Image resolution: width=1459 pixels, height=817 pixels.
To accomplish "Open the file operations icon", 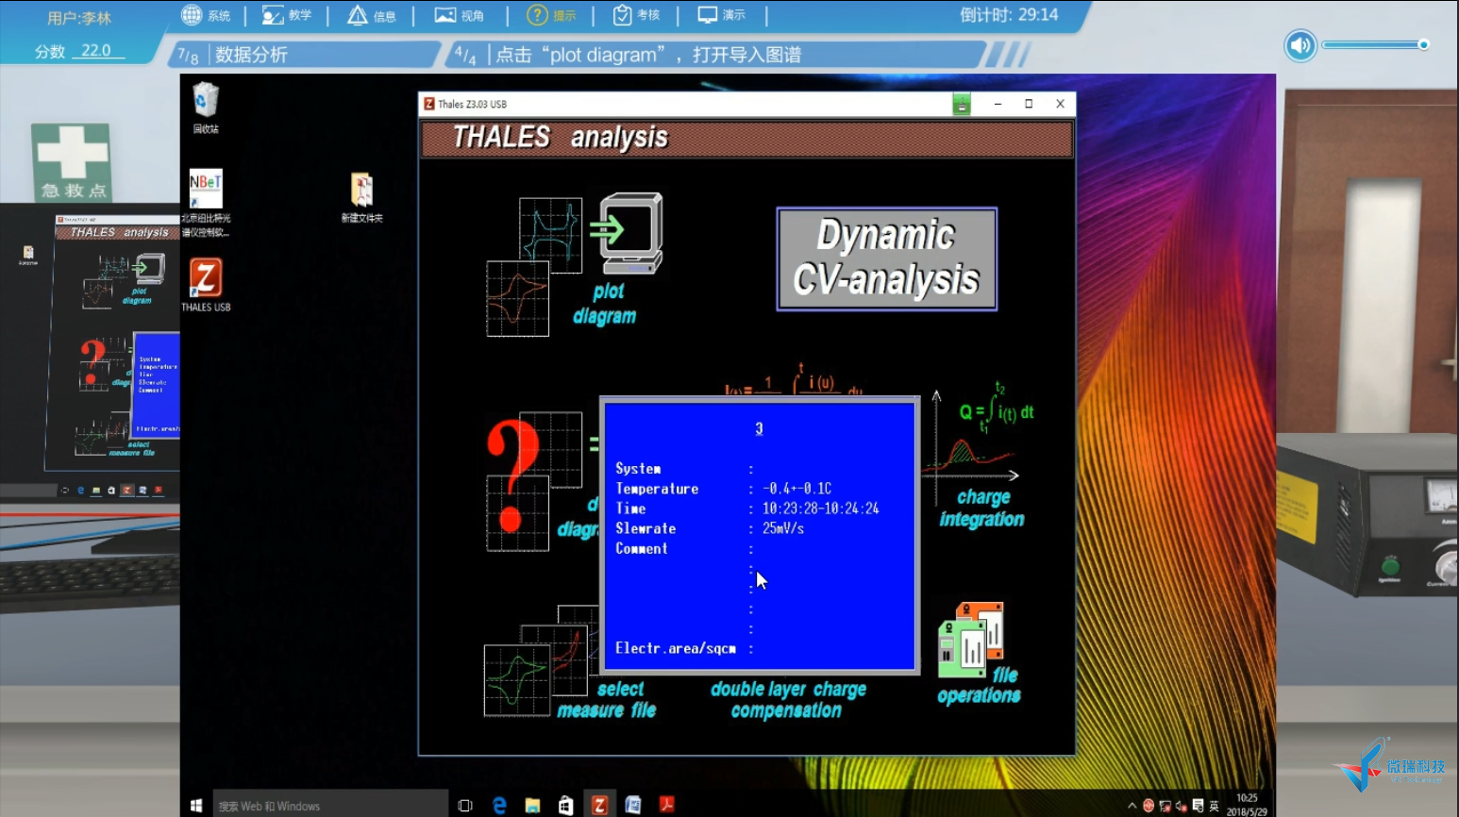I will tap(979, 654).
